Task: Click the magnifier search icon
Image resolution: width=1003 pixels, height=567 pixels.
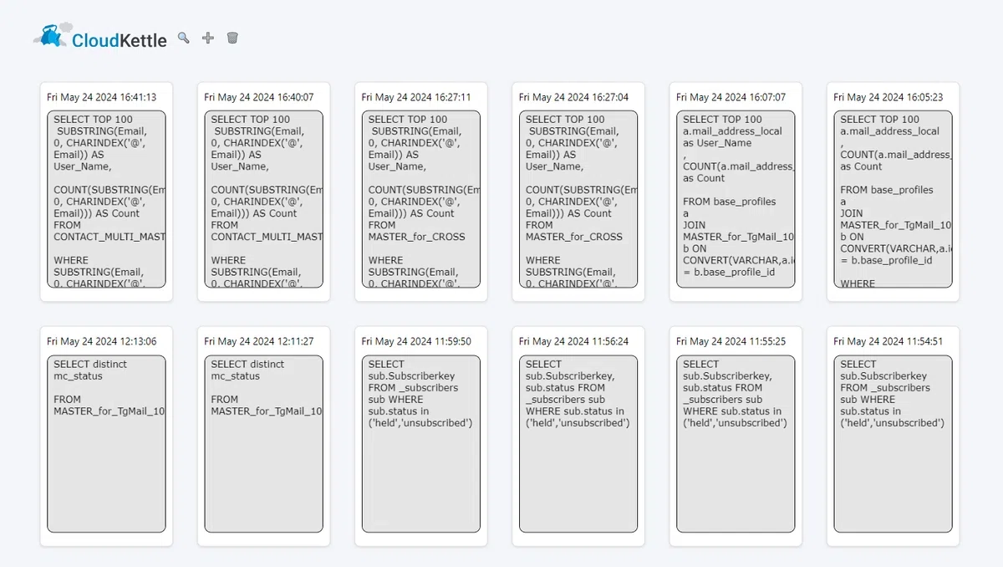Action: pos(184,38)
